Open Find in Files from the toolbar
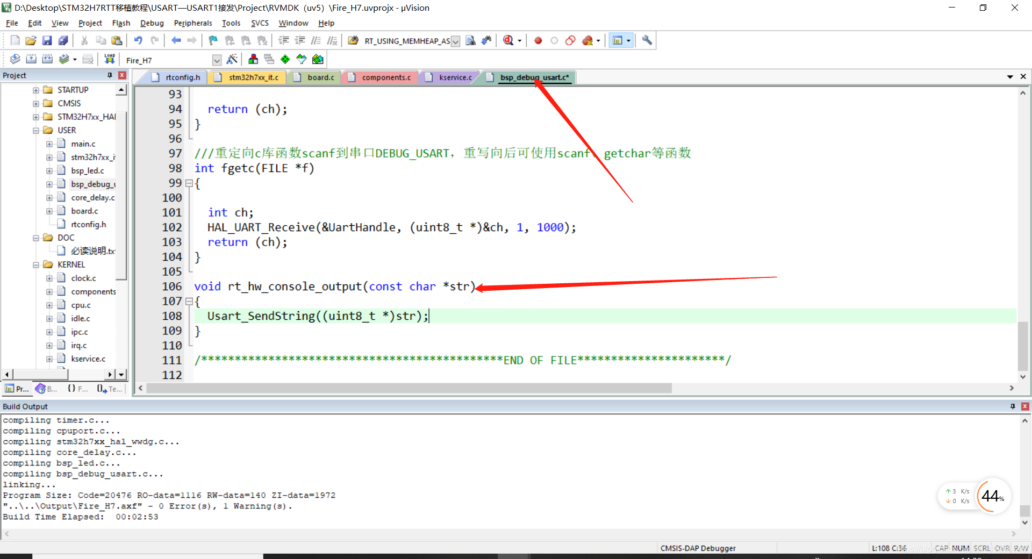The height and width of the screenshot is (559, 1032). click(353, 40)
